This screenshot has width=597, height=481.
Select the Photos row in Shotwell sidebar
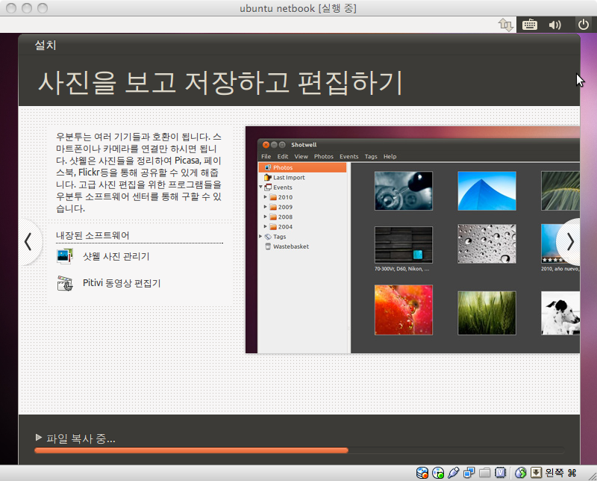(x=303, y=167)
